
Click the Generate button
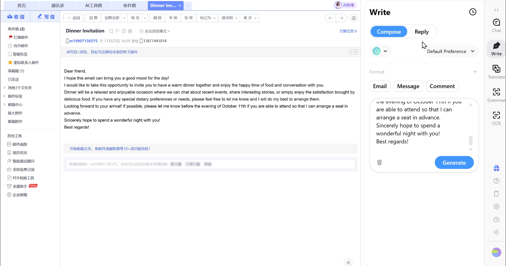tap(454, 163)
